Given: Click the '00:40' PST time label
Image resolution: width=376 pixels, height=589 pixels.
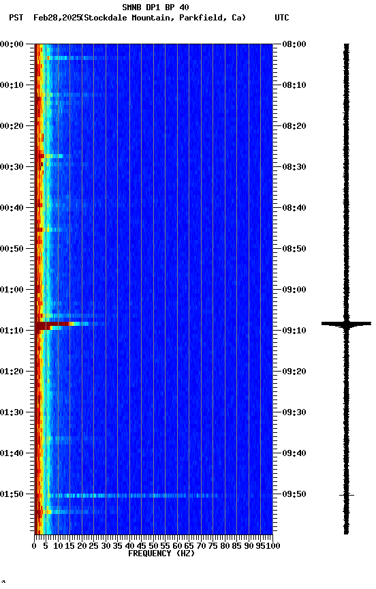Looking at the screenshot, I should pos(12,208).
